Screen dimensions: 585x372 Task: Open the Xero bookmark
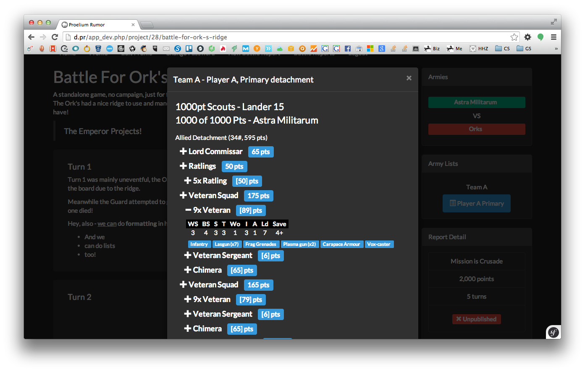pos(110,49)
